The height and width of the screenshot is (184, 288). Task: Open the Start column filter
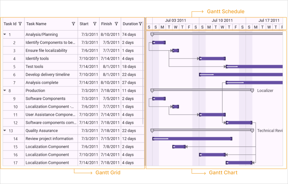click(x=95, y=24)
